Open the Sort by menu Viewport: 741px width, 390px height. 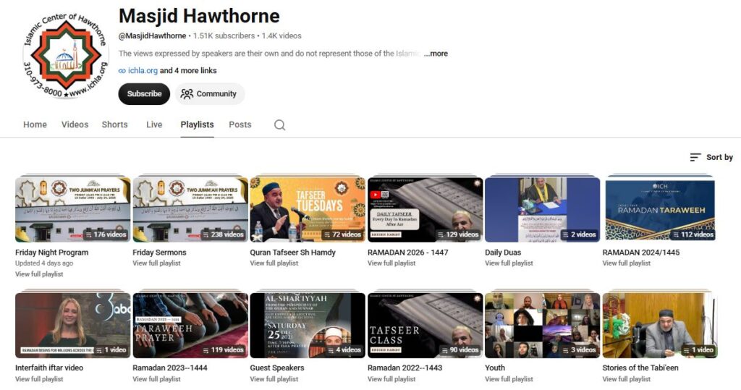711,158
